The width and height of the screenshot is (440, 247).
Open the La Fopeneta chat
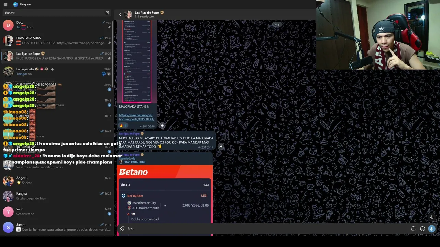pos(57,71)
